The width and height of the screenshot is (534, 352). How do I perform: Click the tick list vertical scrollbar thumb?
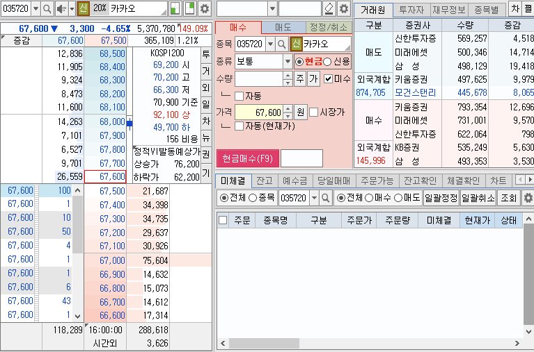78,224
